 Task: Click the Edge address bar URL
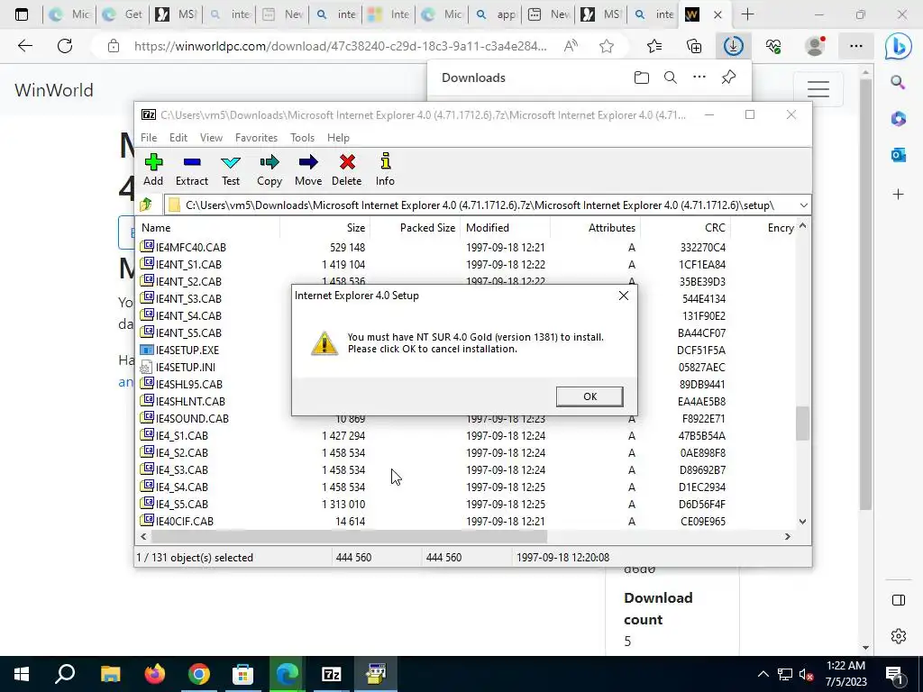(340, 46)
